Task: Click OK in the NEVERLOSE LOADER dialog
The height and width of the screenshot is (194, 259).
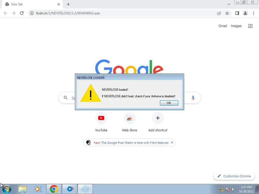Action: 169,103
